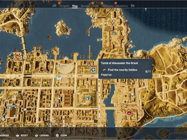
Task: Select the question mark in the city center
Action: tap(55, 106)
